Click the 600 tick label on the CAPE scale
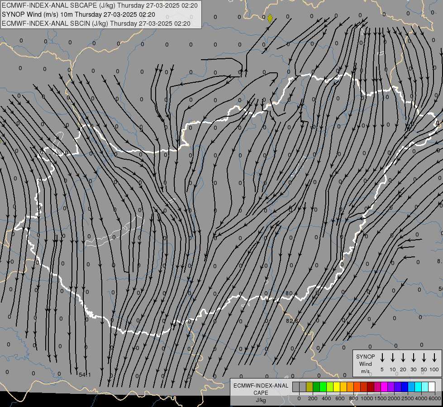 coord(340,398)
